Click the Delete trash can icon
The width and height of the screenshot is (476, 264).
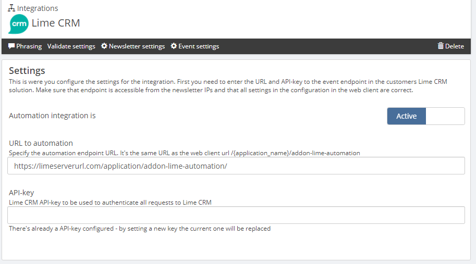coord(441,46)
